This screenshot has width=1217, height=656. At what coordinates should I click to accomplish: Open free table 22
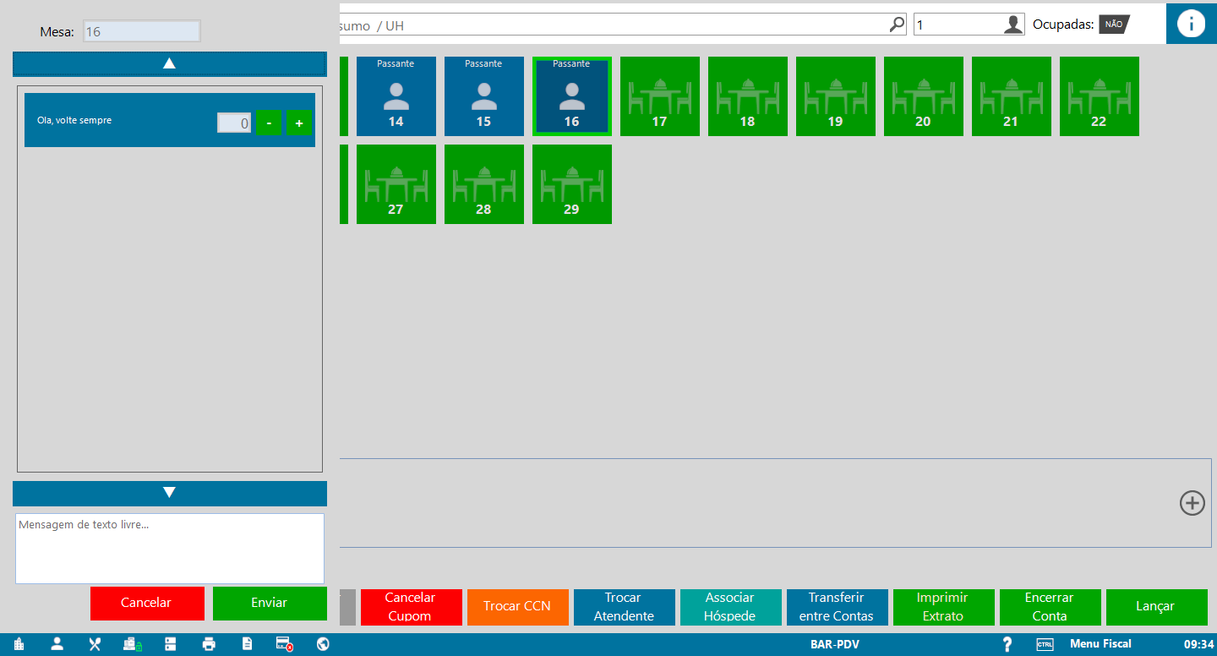1100,96
